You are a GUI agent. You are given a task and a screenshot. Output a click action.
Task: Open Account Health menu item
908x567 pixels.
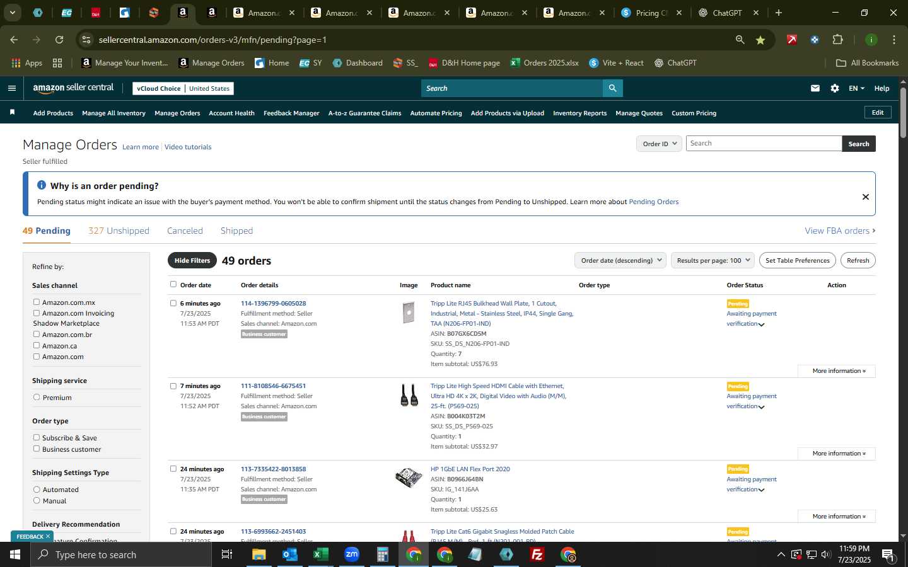pyautogui.click(x=231, y=113)
